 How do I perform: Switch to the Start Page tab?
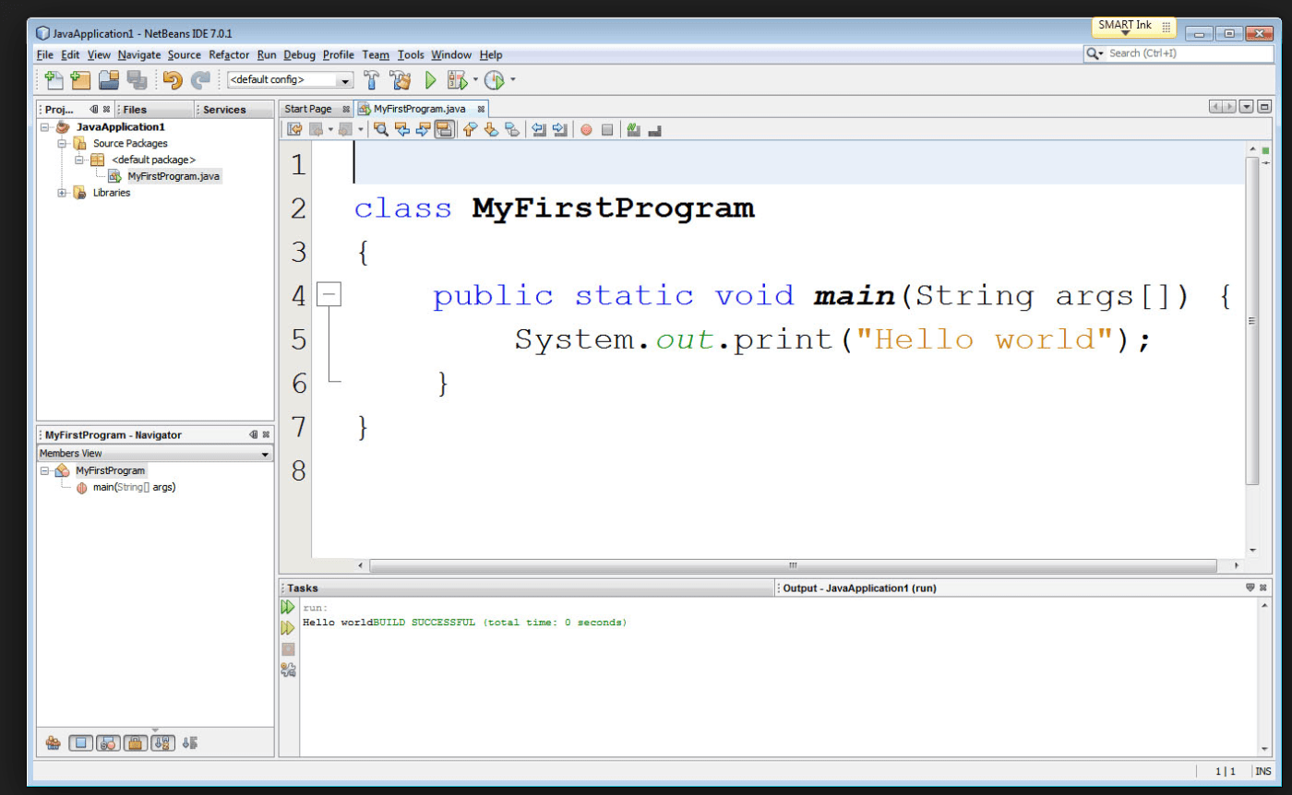pyautogui.click(x=307, y=108)
